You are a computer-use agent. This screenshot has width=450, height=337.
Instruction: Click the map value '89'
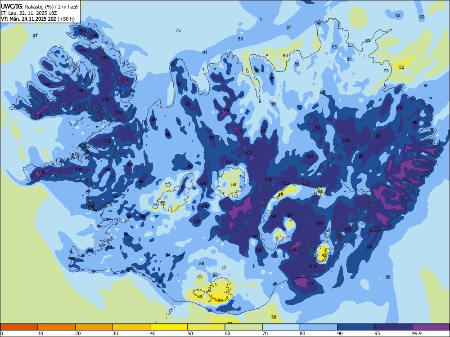pyautogui.click(x=240, y=39)
